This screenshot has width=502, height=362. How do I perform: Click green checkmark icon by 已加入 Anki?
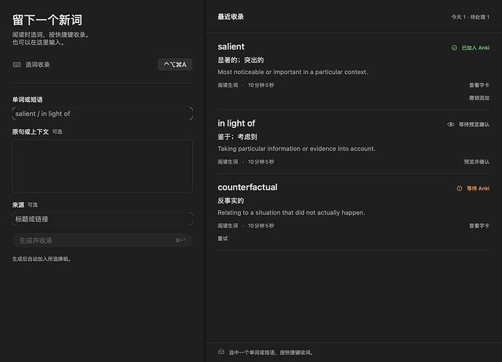[x=454, y=48]
